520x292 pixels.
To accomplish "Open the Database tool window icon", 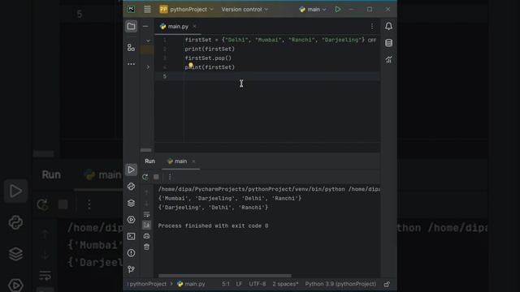I will click(x=388, y=43).
